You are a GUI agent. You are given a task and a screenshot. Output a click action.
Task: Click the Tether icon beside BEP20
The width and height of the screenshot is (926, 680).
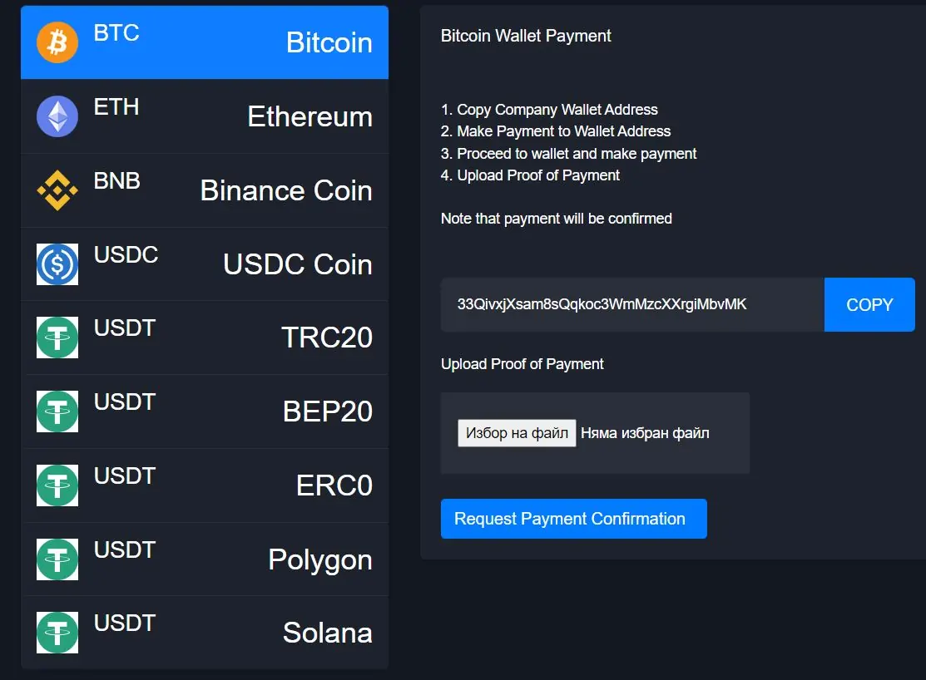pyautogui.click(x=57, y=411)
